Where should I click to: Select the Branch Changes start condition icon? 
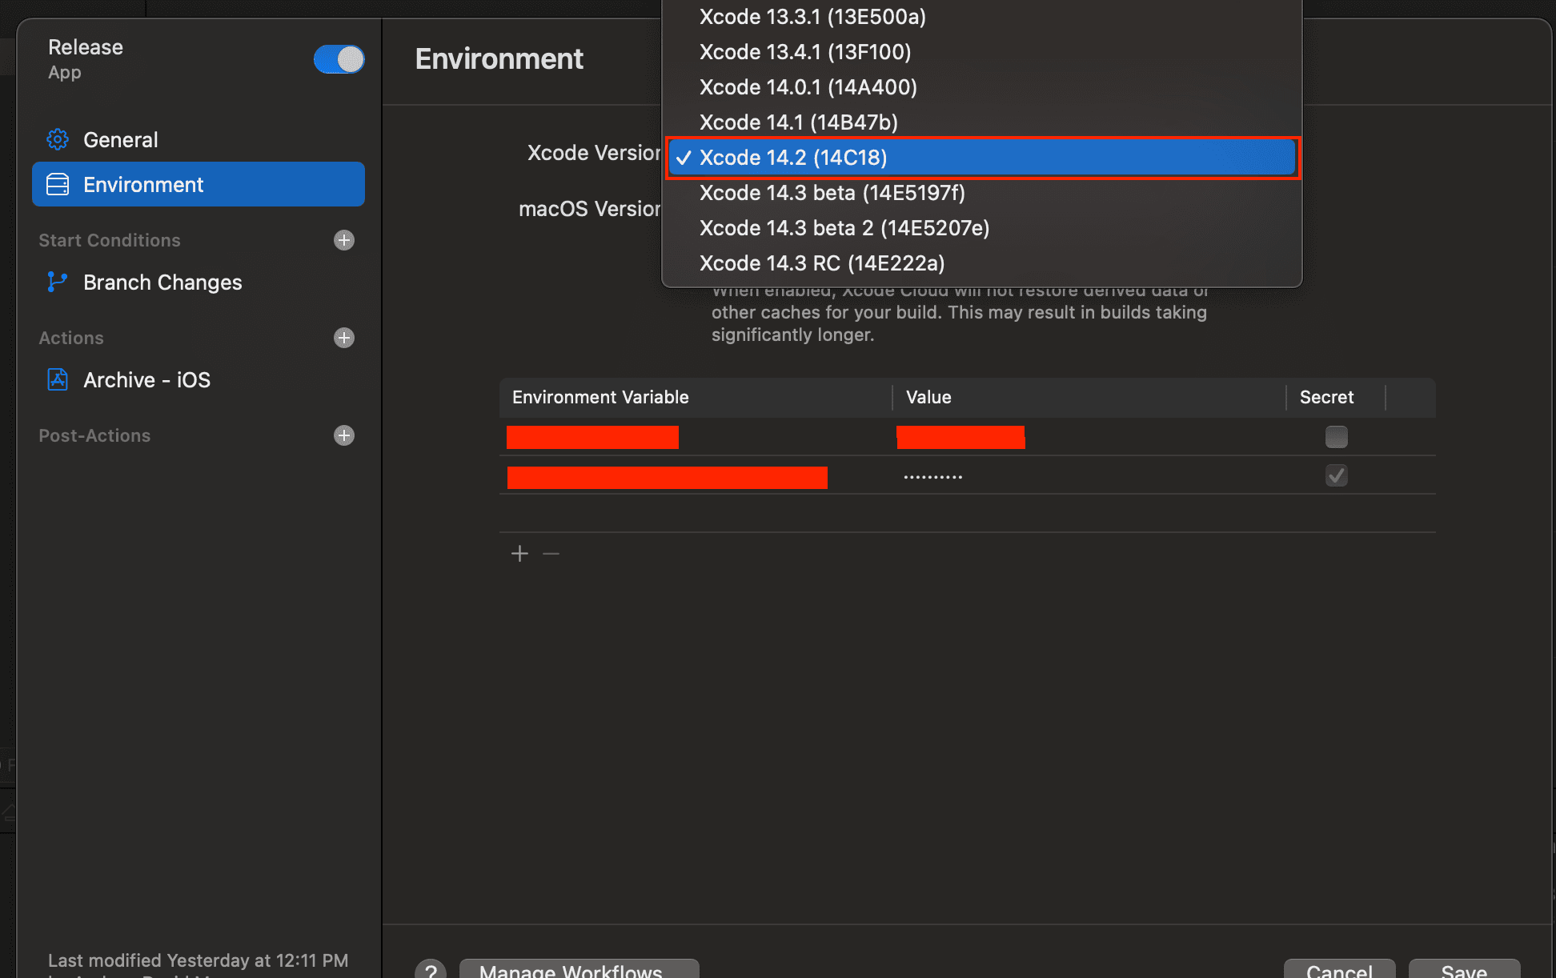pyautogui.click(x=57, y=282)
